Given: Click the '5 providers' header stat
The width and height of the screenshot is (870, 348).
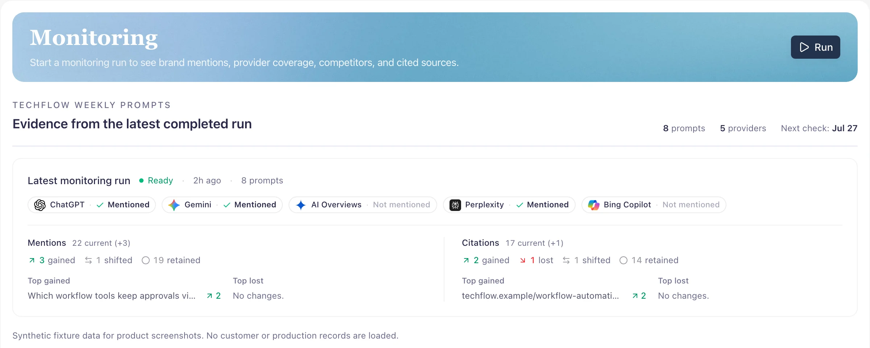Looking at the screenshot, I should [743, 128].
